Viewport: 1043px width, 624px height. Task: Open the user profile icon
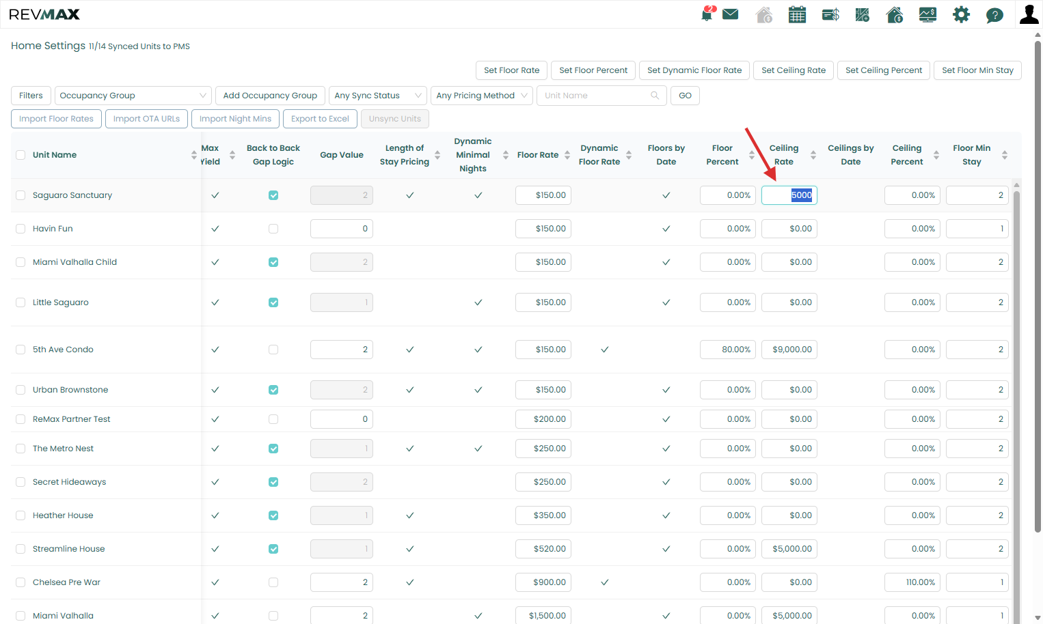point(1029,14)
